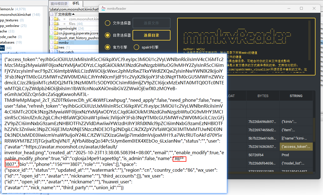323x195 pixels.
Task: Click the info panel vertical scrollbar
Action: pyautogui.click(x=309, y=40)
